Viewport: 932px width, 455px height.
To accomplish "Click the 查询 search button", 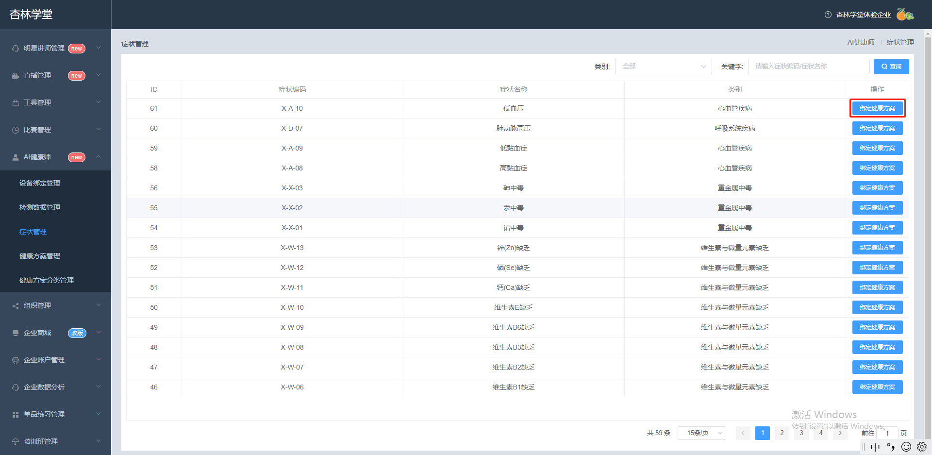I will (891, 67).
